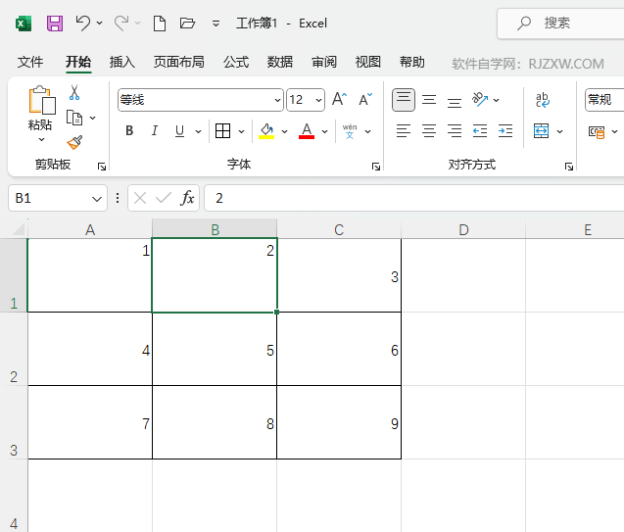Open file folder icon in quick access

(187, 24)
